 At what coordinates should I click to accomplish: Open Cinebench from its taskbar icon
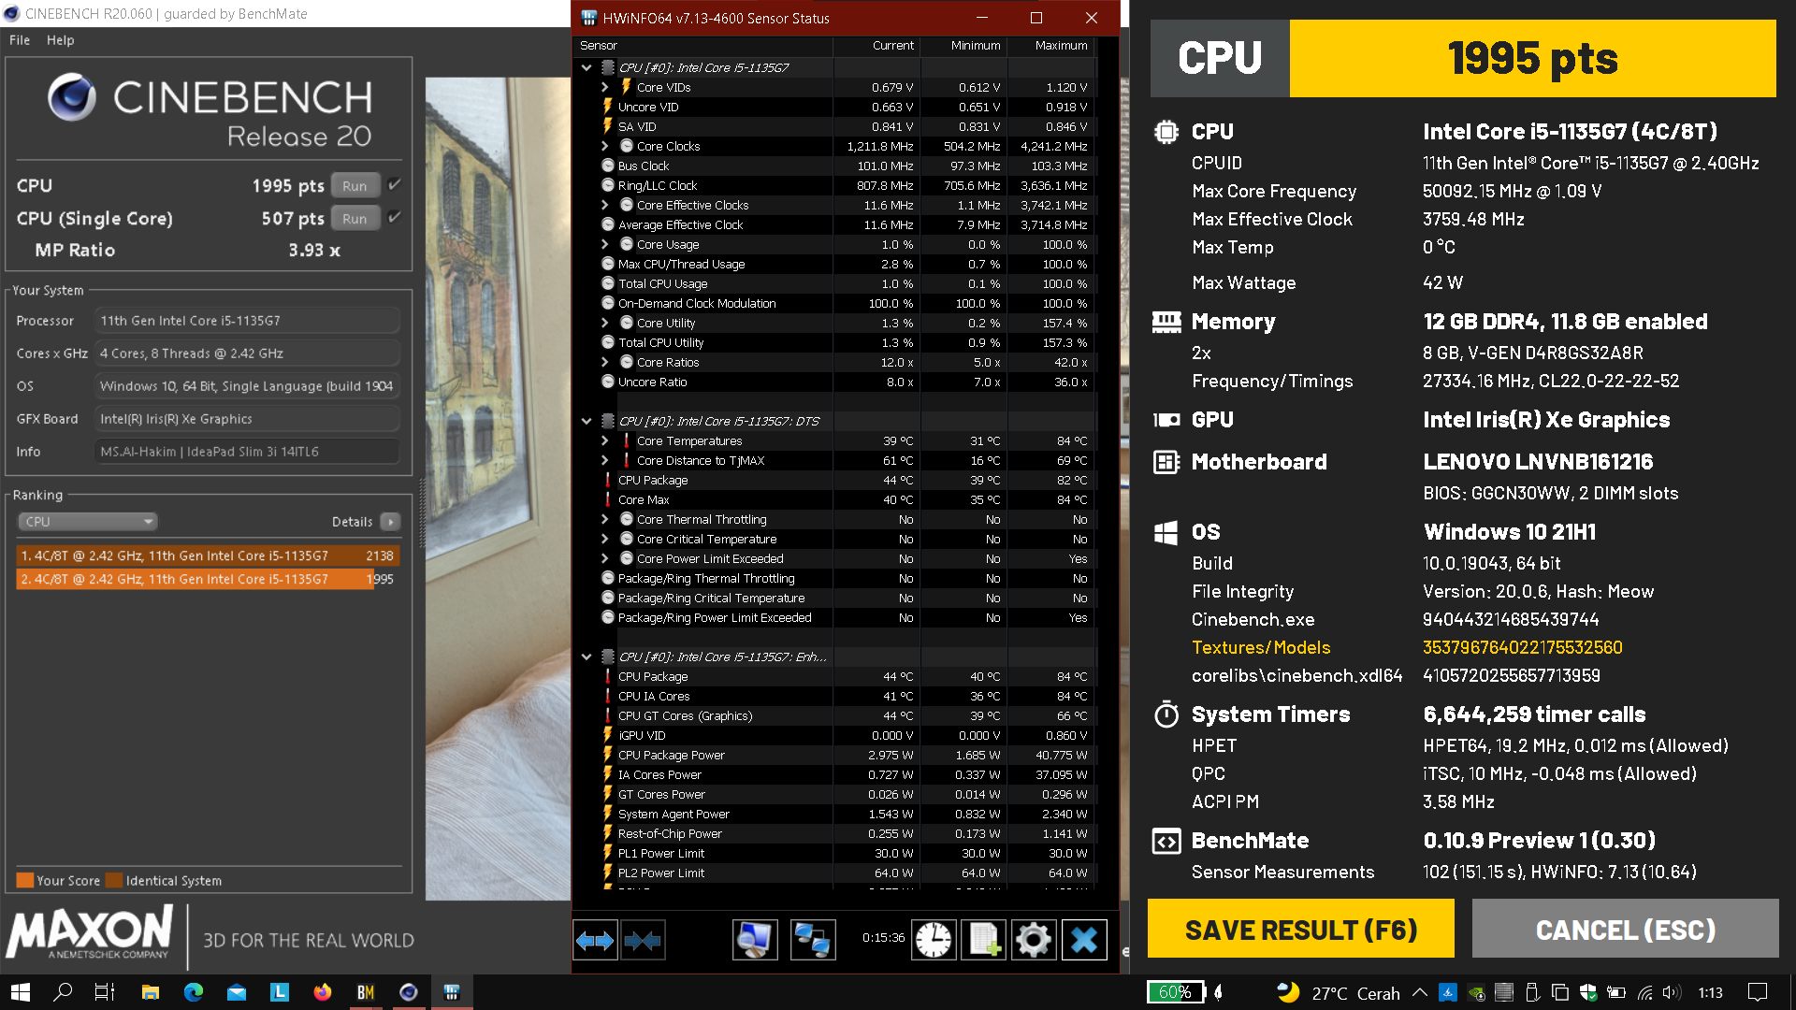(x=409, y=992)
